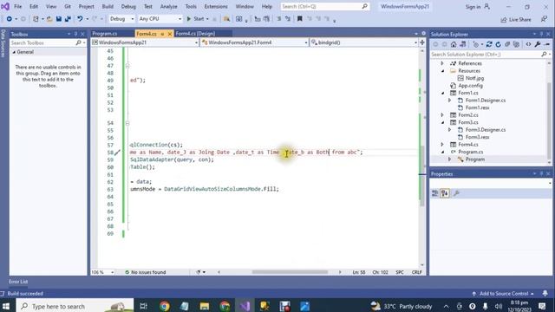Open File Explorer from the taskbar
The image size is (555, 312).
click(x=205, y=306)
